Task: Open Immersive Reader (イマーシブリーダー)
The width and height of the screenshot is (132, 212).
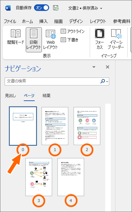Action: click(116, 39)
